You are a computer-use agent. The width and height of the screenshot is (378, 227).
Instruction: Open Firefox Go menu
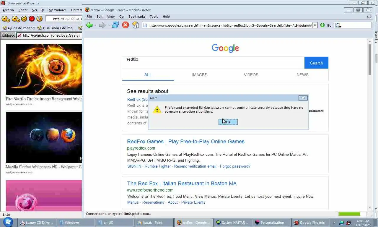tap(121, 17)
